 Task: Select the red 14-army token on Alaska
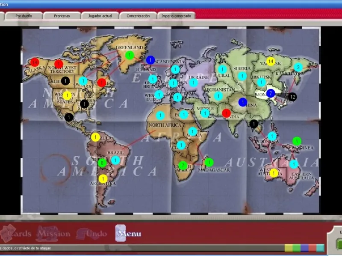pyautogui.click(x=35, y=62)
